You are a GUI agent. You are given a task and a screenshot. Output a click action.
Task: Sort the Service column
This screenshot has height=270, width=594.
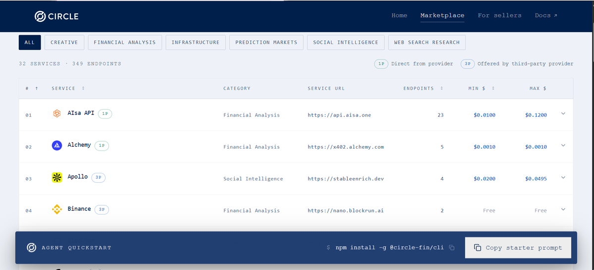[83, 88]
